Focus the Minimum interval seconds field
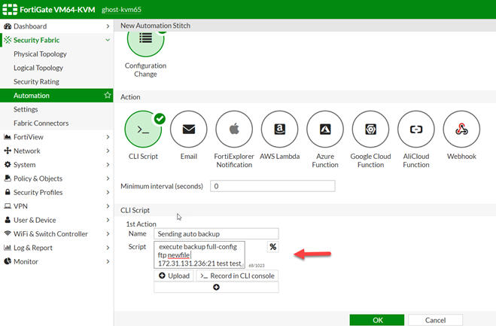496x326 pixels. (272, 186)
